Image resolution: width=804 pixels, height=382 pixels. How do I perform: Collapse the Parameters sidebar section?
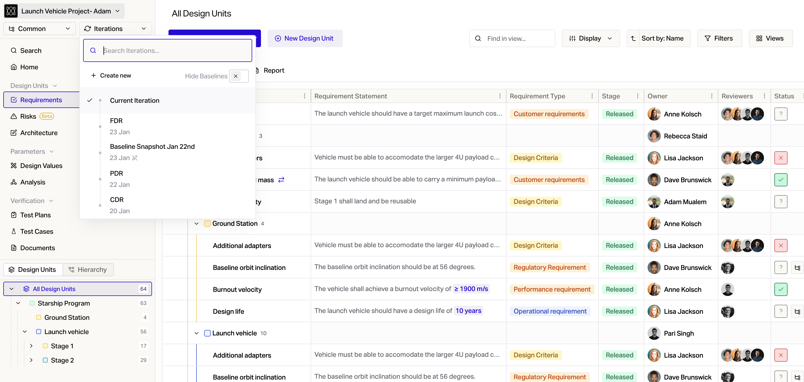click(52, 152)
